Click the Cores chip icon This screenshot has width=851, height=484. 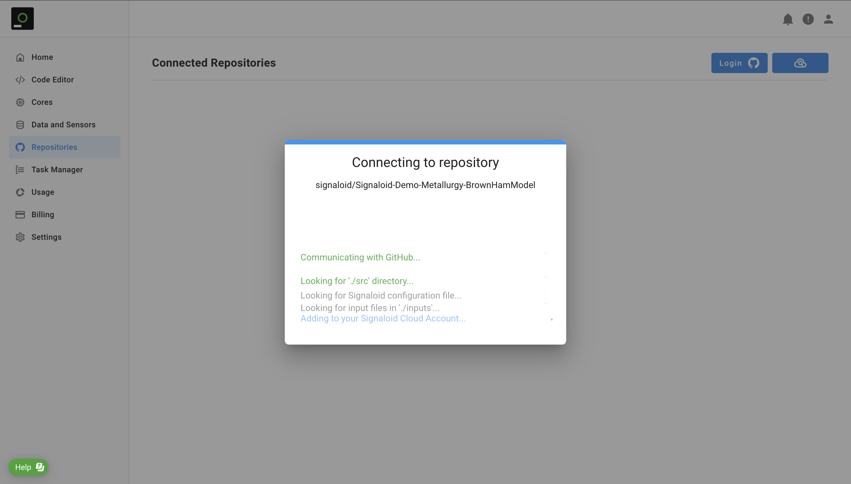point(20,102)
